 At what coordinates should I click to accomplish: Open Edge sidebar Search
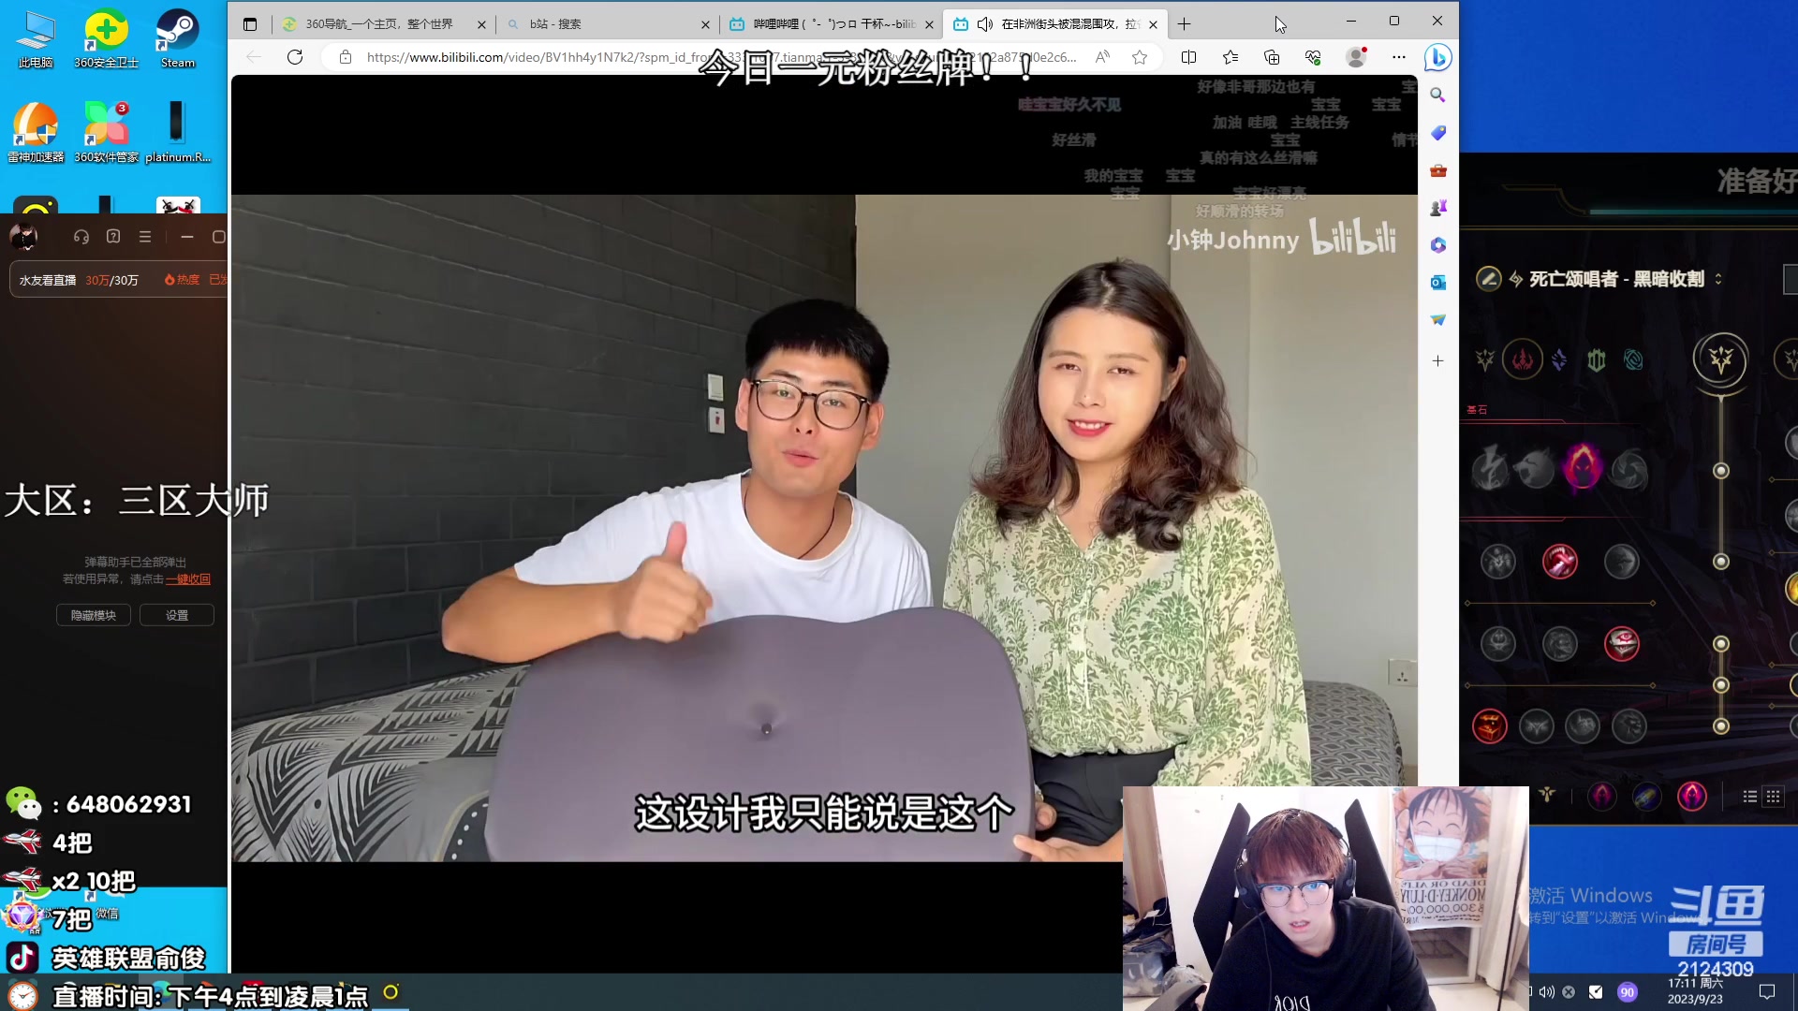coord(1438,95)
